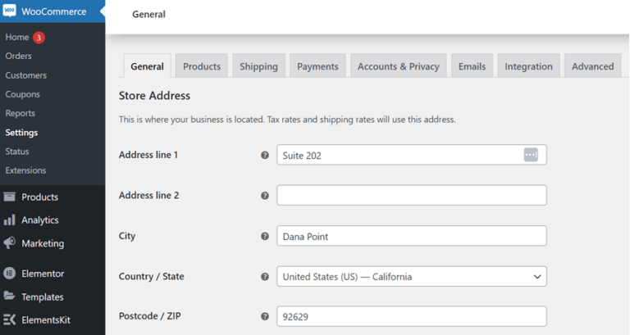Click the Marketing megaphone icon
630x335 pixels.
pyautogui.click(x=10, y=243)
